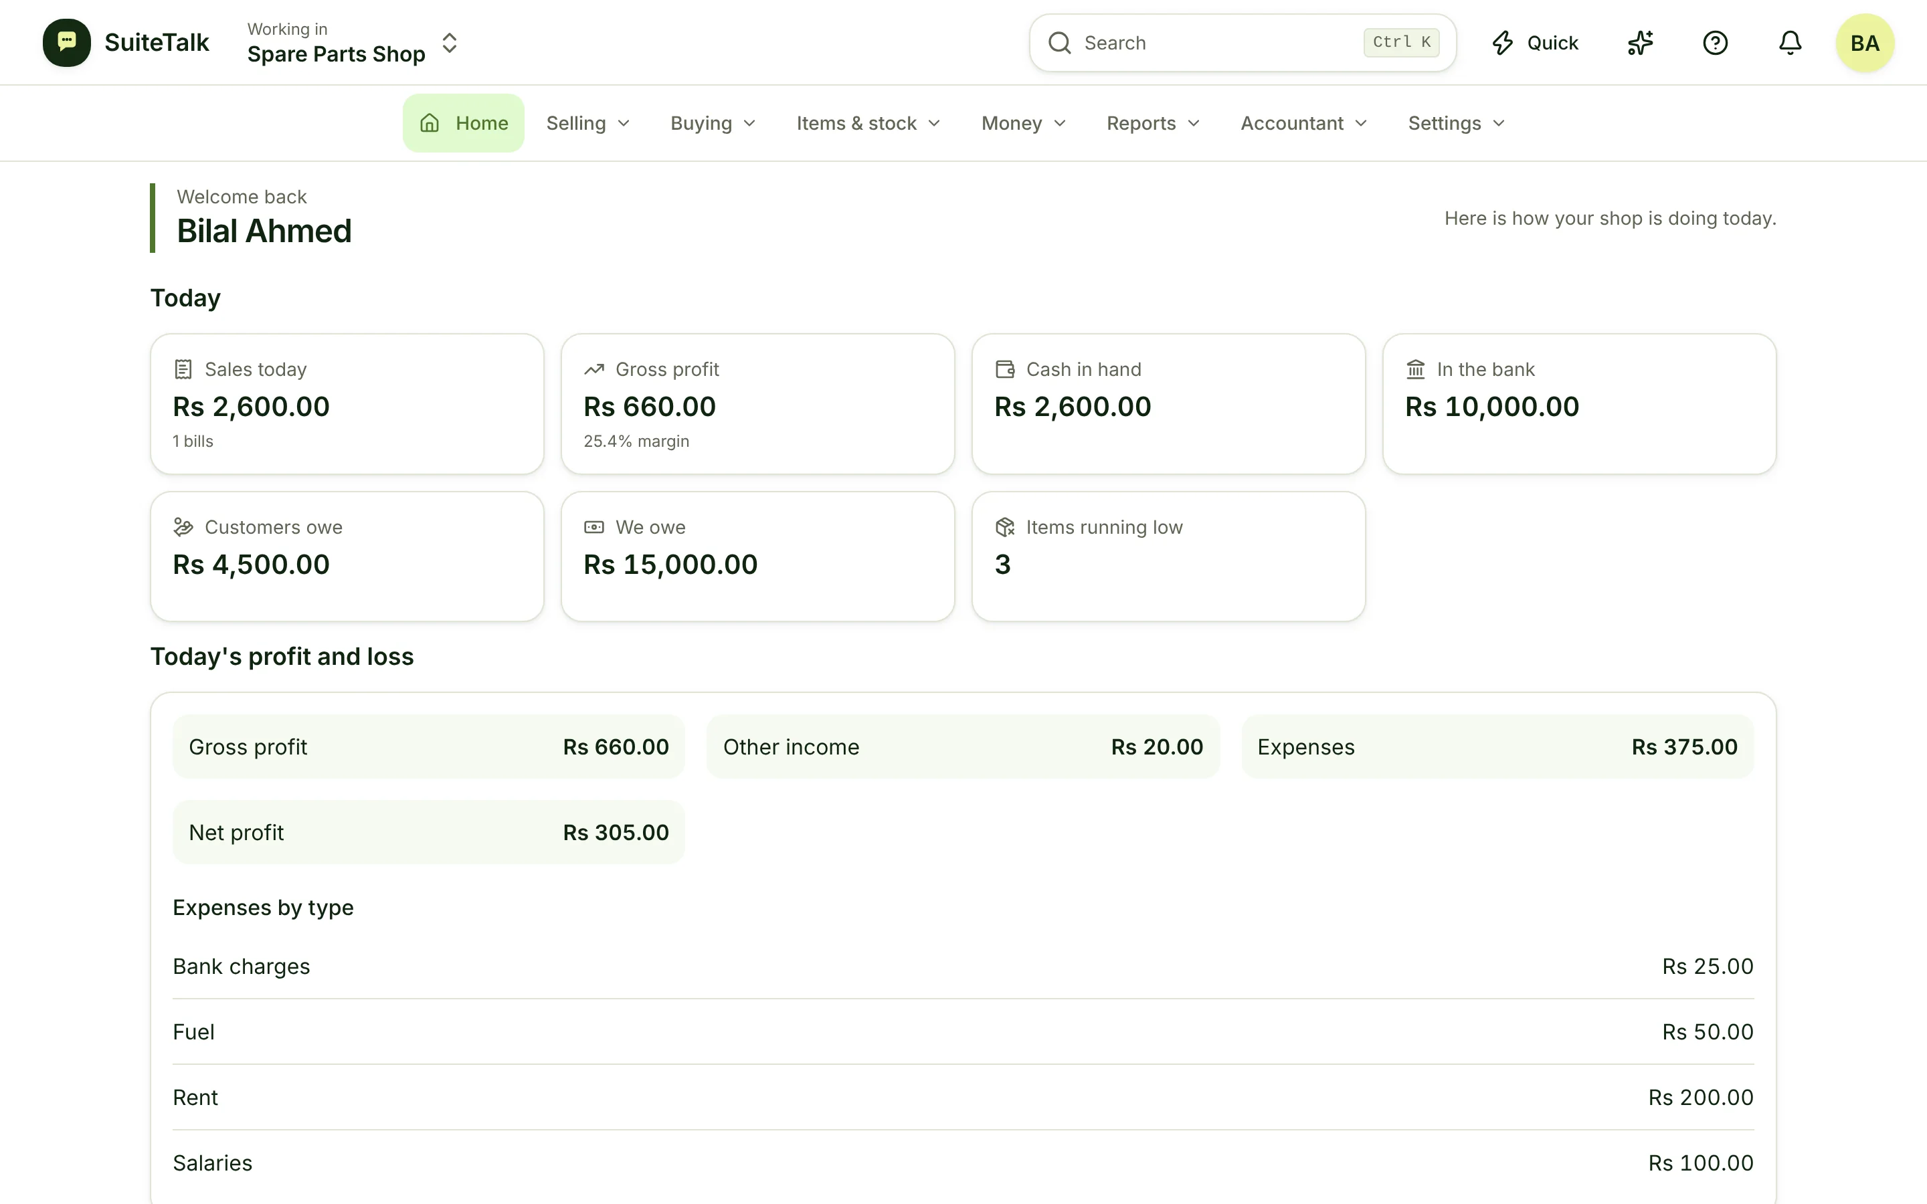Click the Net profit Rs 305.00 tile
This screenshot has height=1204, width=1927.
428,832
